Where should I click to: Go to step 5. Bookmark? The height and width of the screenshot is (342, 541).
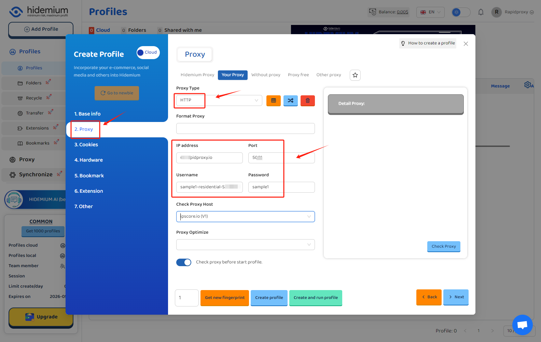point(89,176)
